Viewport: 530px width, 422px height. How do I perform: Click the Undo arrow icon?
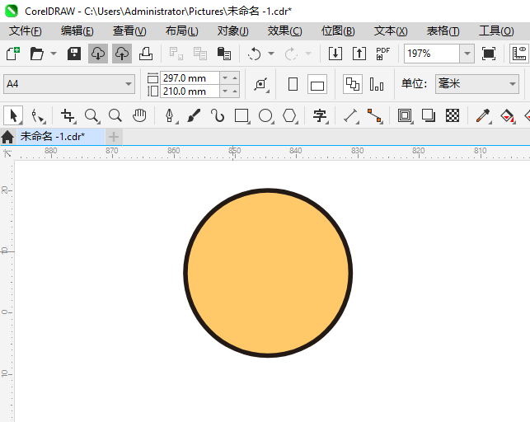point(254,54)
